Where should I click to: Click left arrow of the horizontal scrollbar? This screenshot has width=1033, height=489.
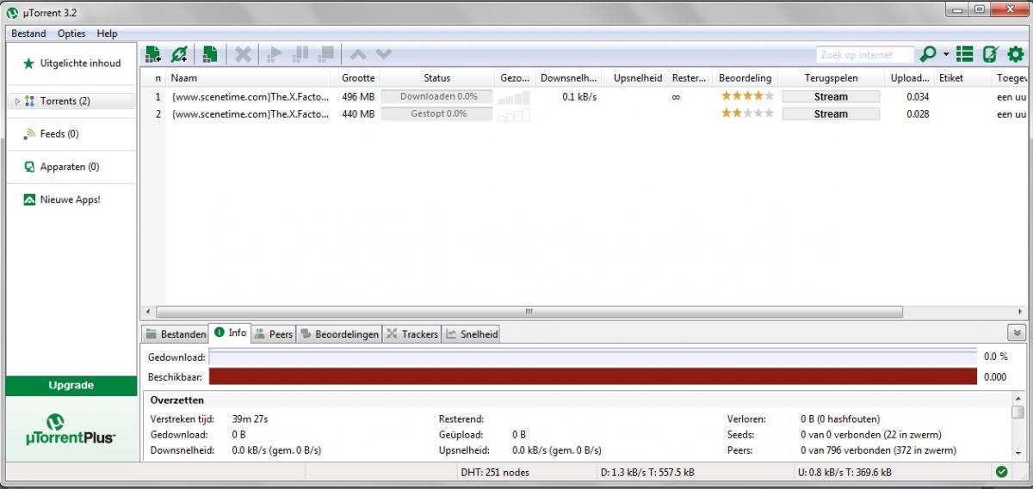click(x=147, y=312)
